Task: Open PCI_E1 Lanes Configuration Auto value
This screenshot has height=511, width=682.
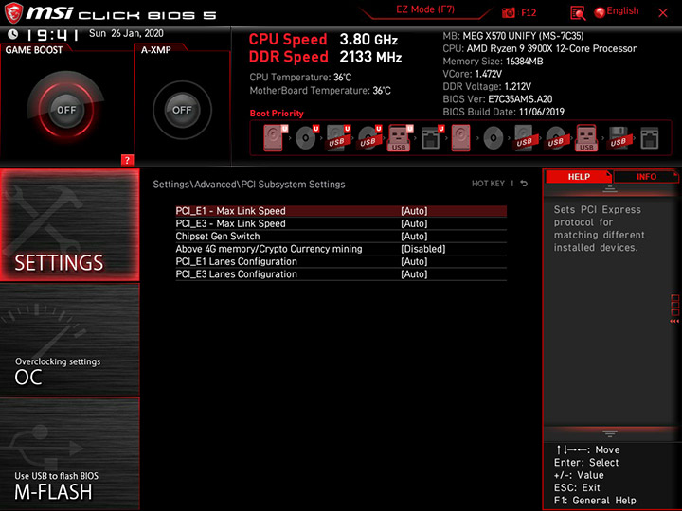Action: point(414,261)
